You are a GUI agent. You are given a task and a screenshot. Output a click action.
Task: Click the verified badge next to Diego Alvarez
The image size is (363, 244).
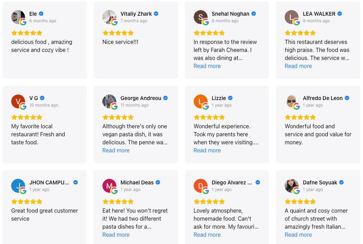point(257,182)
